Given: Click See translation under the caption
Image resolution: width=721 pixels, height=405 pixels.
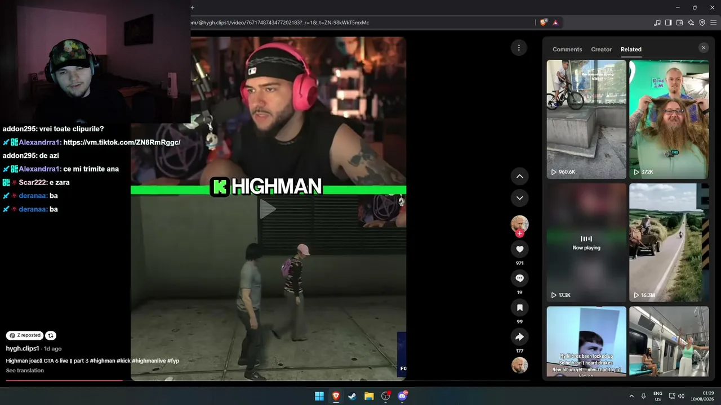Looking at the screenshot, I should (25, 371).
